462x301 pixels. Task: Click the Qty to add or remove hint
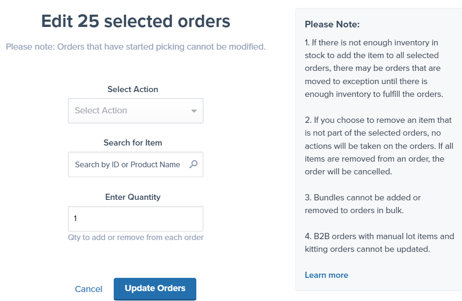(135, 237)
